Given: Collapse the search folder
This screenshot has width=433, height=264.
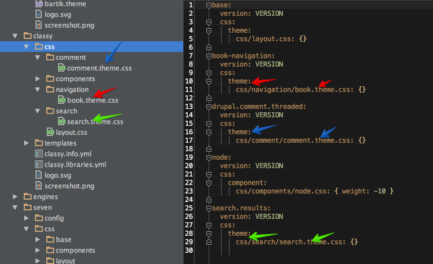Looking at the screenshot, I should point(38,111).
